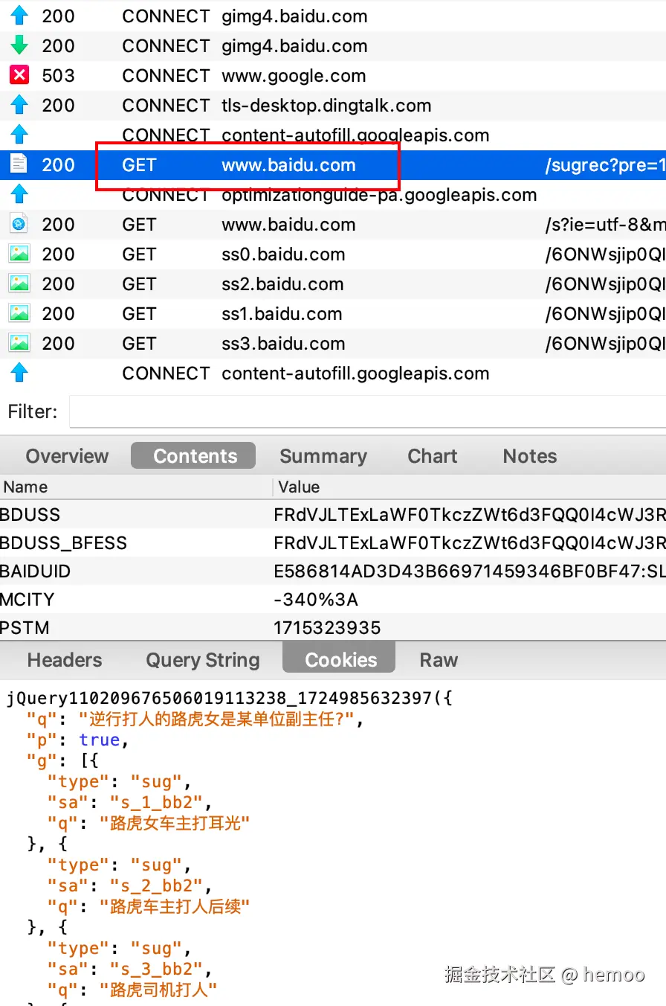Click into the Filter input field

click(x=368, y=411)
